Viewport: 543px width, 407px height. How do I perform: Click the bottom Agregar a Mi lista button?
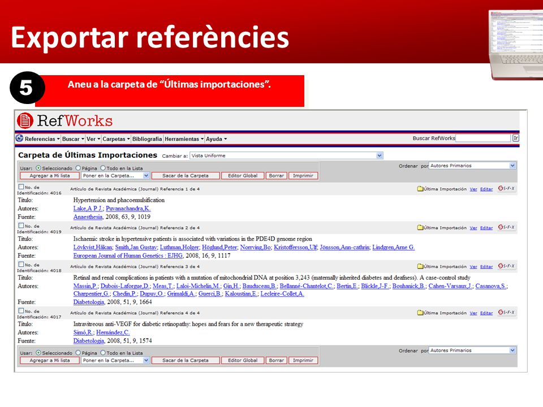[50, 360]
